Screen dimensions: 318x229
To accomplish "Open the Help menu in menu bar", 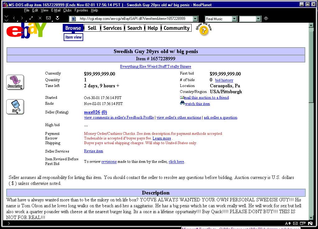I will click(x=94, y=10).
